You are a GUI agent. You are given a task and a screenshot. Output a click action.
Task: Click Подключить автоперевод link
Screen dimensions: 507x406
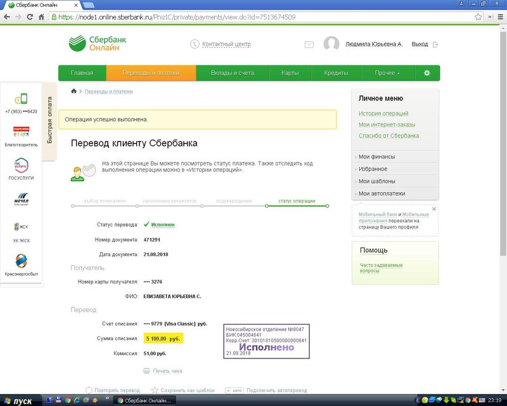pyautogui.click(x=277, y=390)
